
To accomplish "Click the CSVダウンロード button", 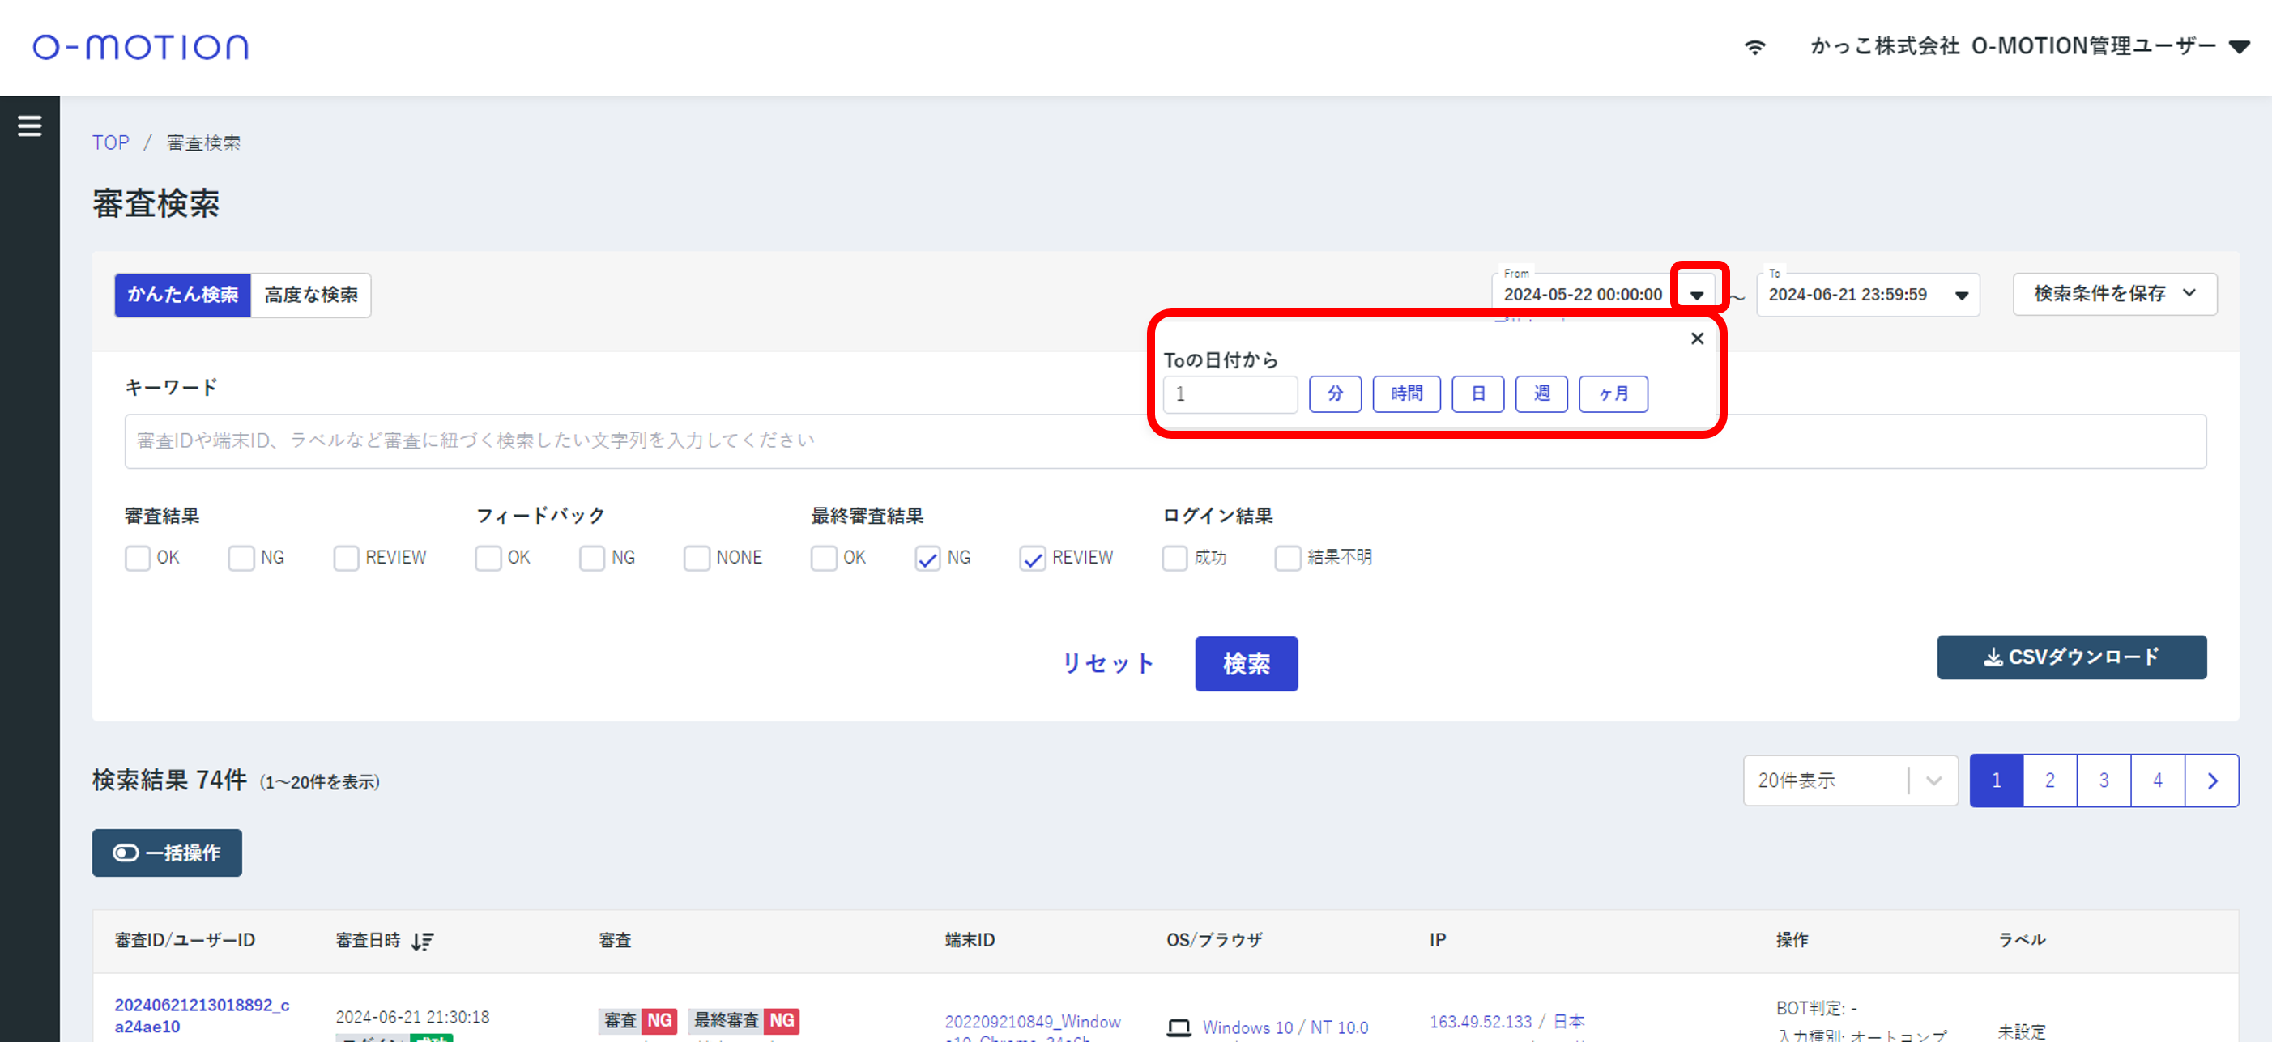I will [2071, 657].
